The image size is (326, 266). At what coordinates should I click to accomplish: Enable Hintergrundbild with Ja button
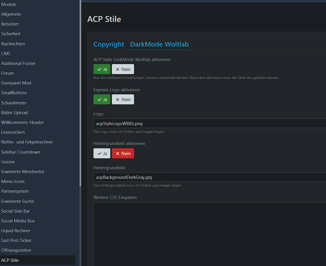point(102,153)
